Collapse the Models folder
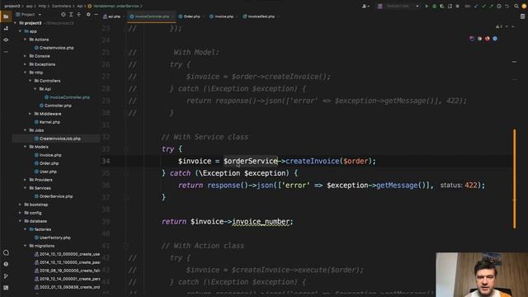Image resolution: width=528 pixels, height=297 pixels. click(x=25, y=147)
